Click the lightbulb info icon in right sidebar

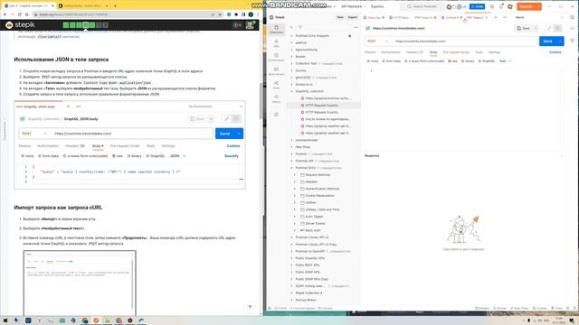coord(572,41)
